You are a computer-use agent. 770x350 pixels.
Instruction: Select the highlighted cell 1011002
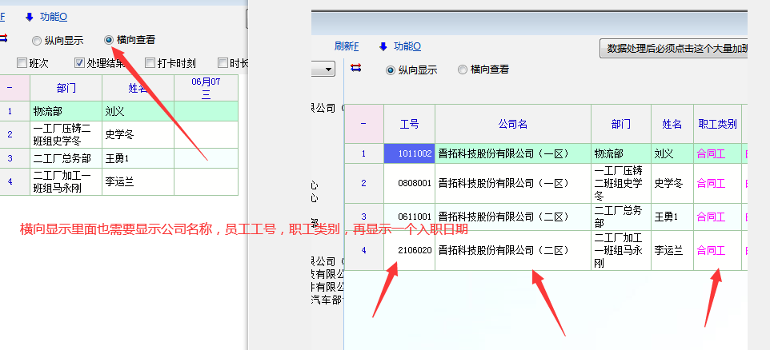click(x=409, y=153)
